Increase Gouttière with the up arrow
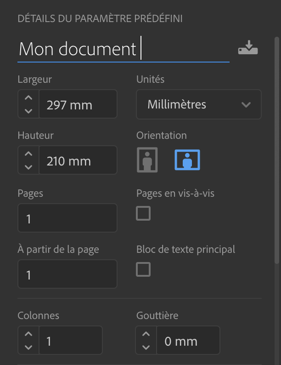The image size is (281, 365). pyautogui.click(x=146, y=334)
